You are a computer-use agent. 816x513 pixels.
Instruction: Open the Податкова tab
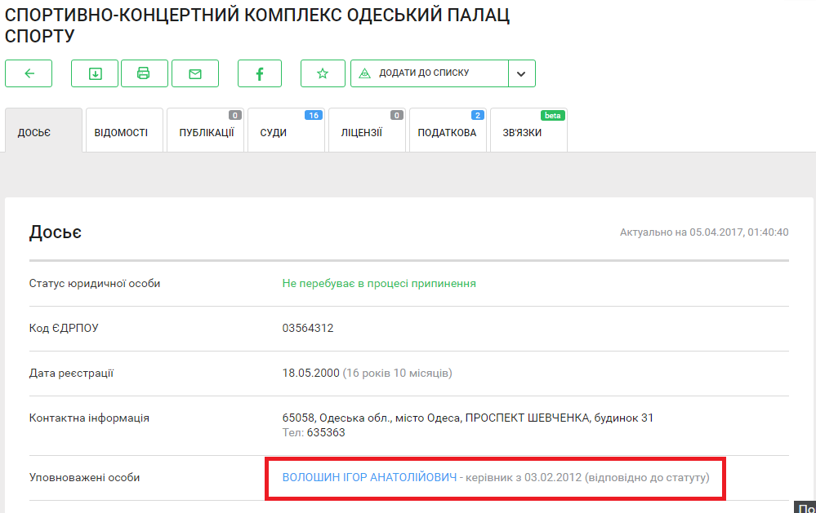pos(447,132)
